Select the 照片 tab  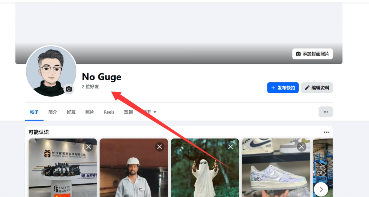[x=90, y=112]
